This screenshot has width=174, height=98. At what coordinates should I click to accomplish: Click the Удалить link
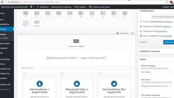tap(144, 42)
